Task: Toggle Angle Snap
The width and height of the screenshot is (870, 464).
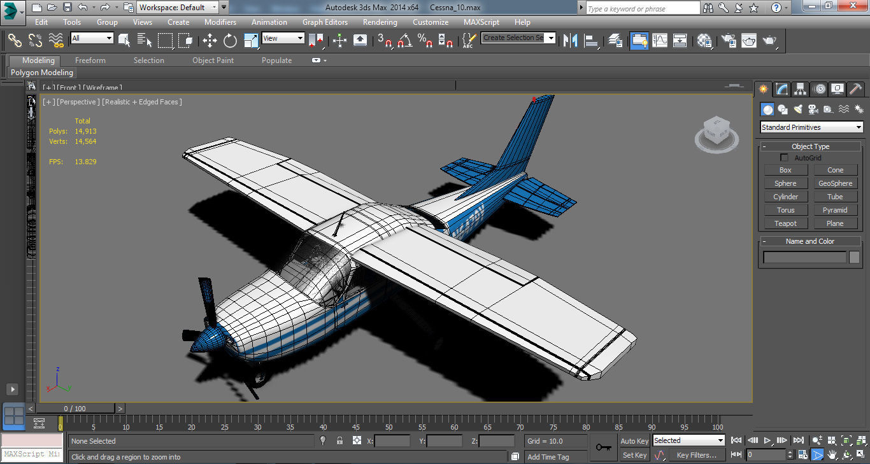Action: coord(404,41)
